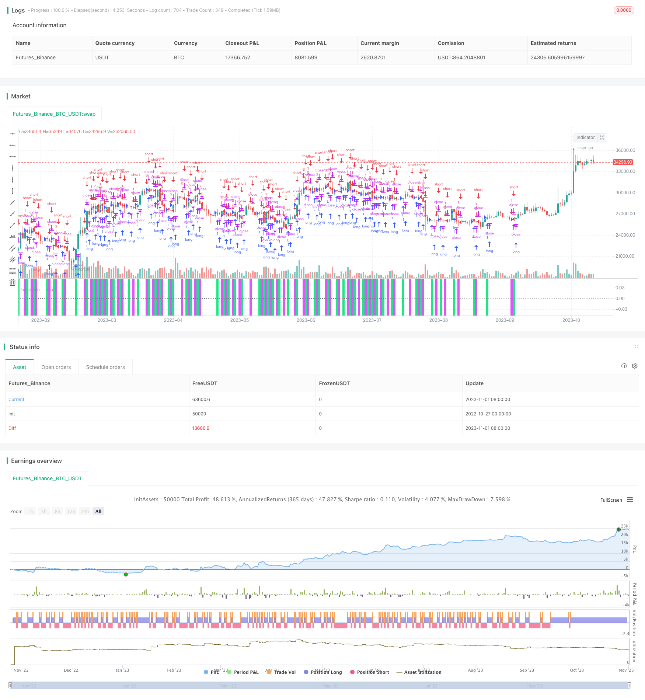Set earnings zoom to 1h
Viewport: 645px width, 700px height.
pos(30,511)
